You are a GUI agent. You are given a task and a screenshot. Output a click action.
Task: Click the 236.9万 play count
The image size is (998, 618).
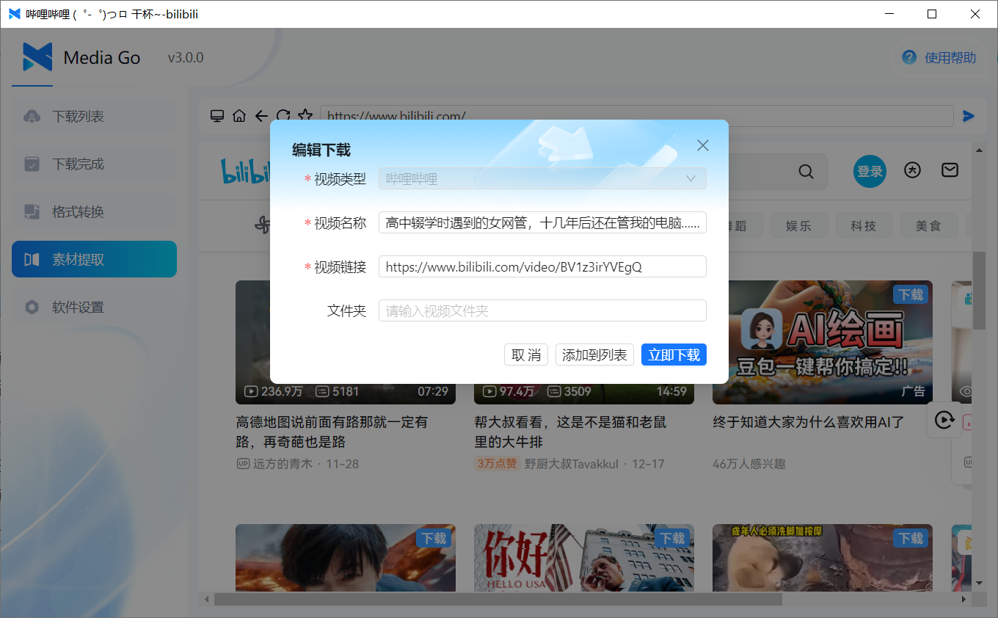pos(282,391)
